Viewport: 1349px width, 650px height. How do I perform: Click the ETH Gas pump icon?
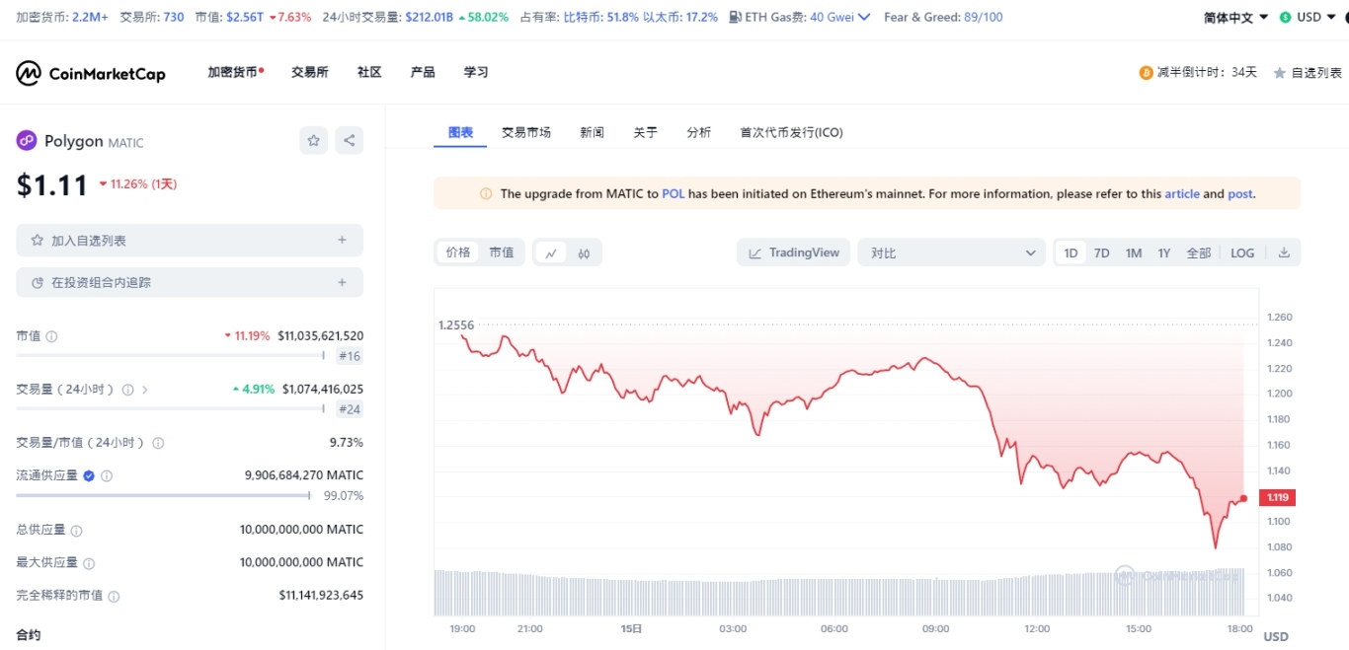point(736,17)
